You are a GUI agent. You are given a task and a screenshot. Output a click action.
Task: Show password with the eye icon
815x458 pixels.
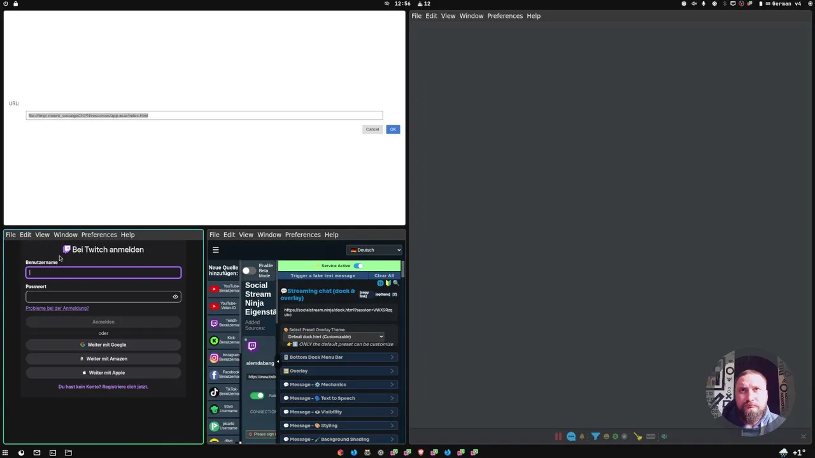pyautogui.click(x=175, y=297)
